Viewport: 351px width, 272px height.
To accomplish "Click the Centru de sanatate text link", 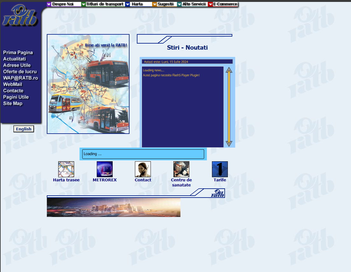I will click(x=181, y=183).
